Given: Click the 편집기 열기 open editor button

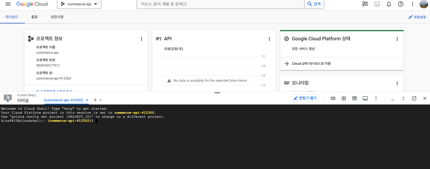Looking at the screenshot, I should pos(305,98).
